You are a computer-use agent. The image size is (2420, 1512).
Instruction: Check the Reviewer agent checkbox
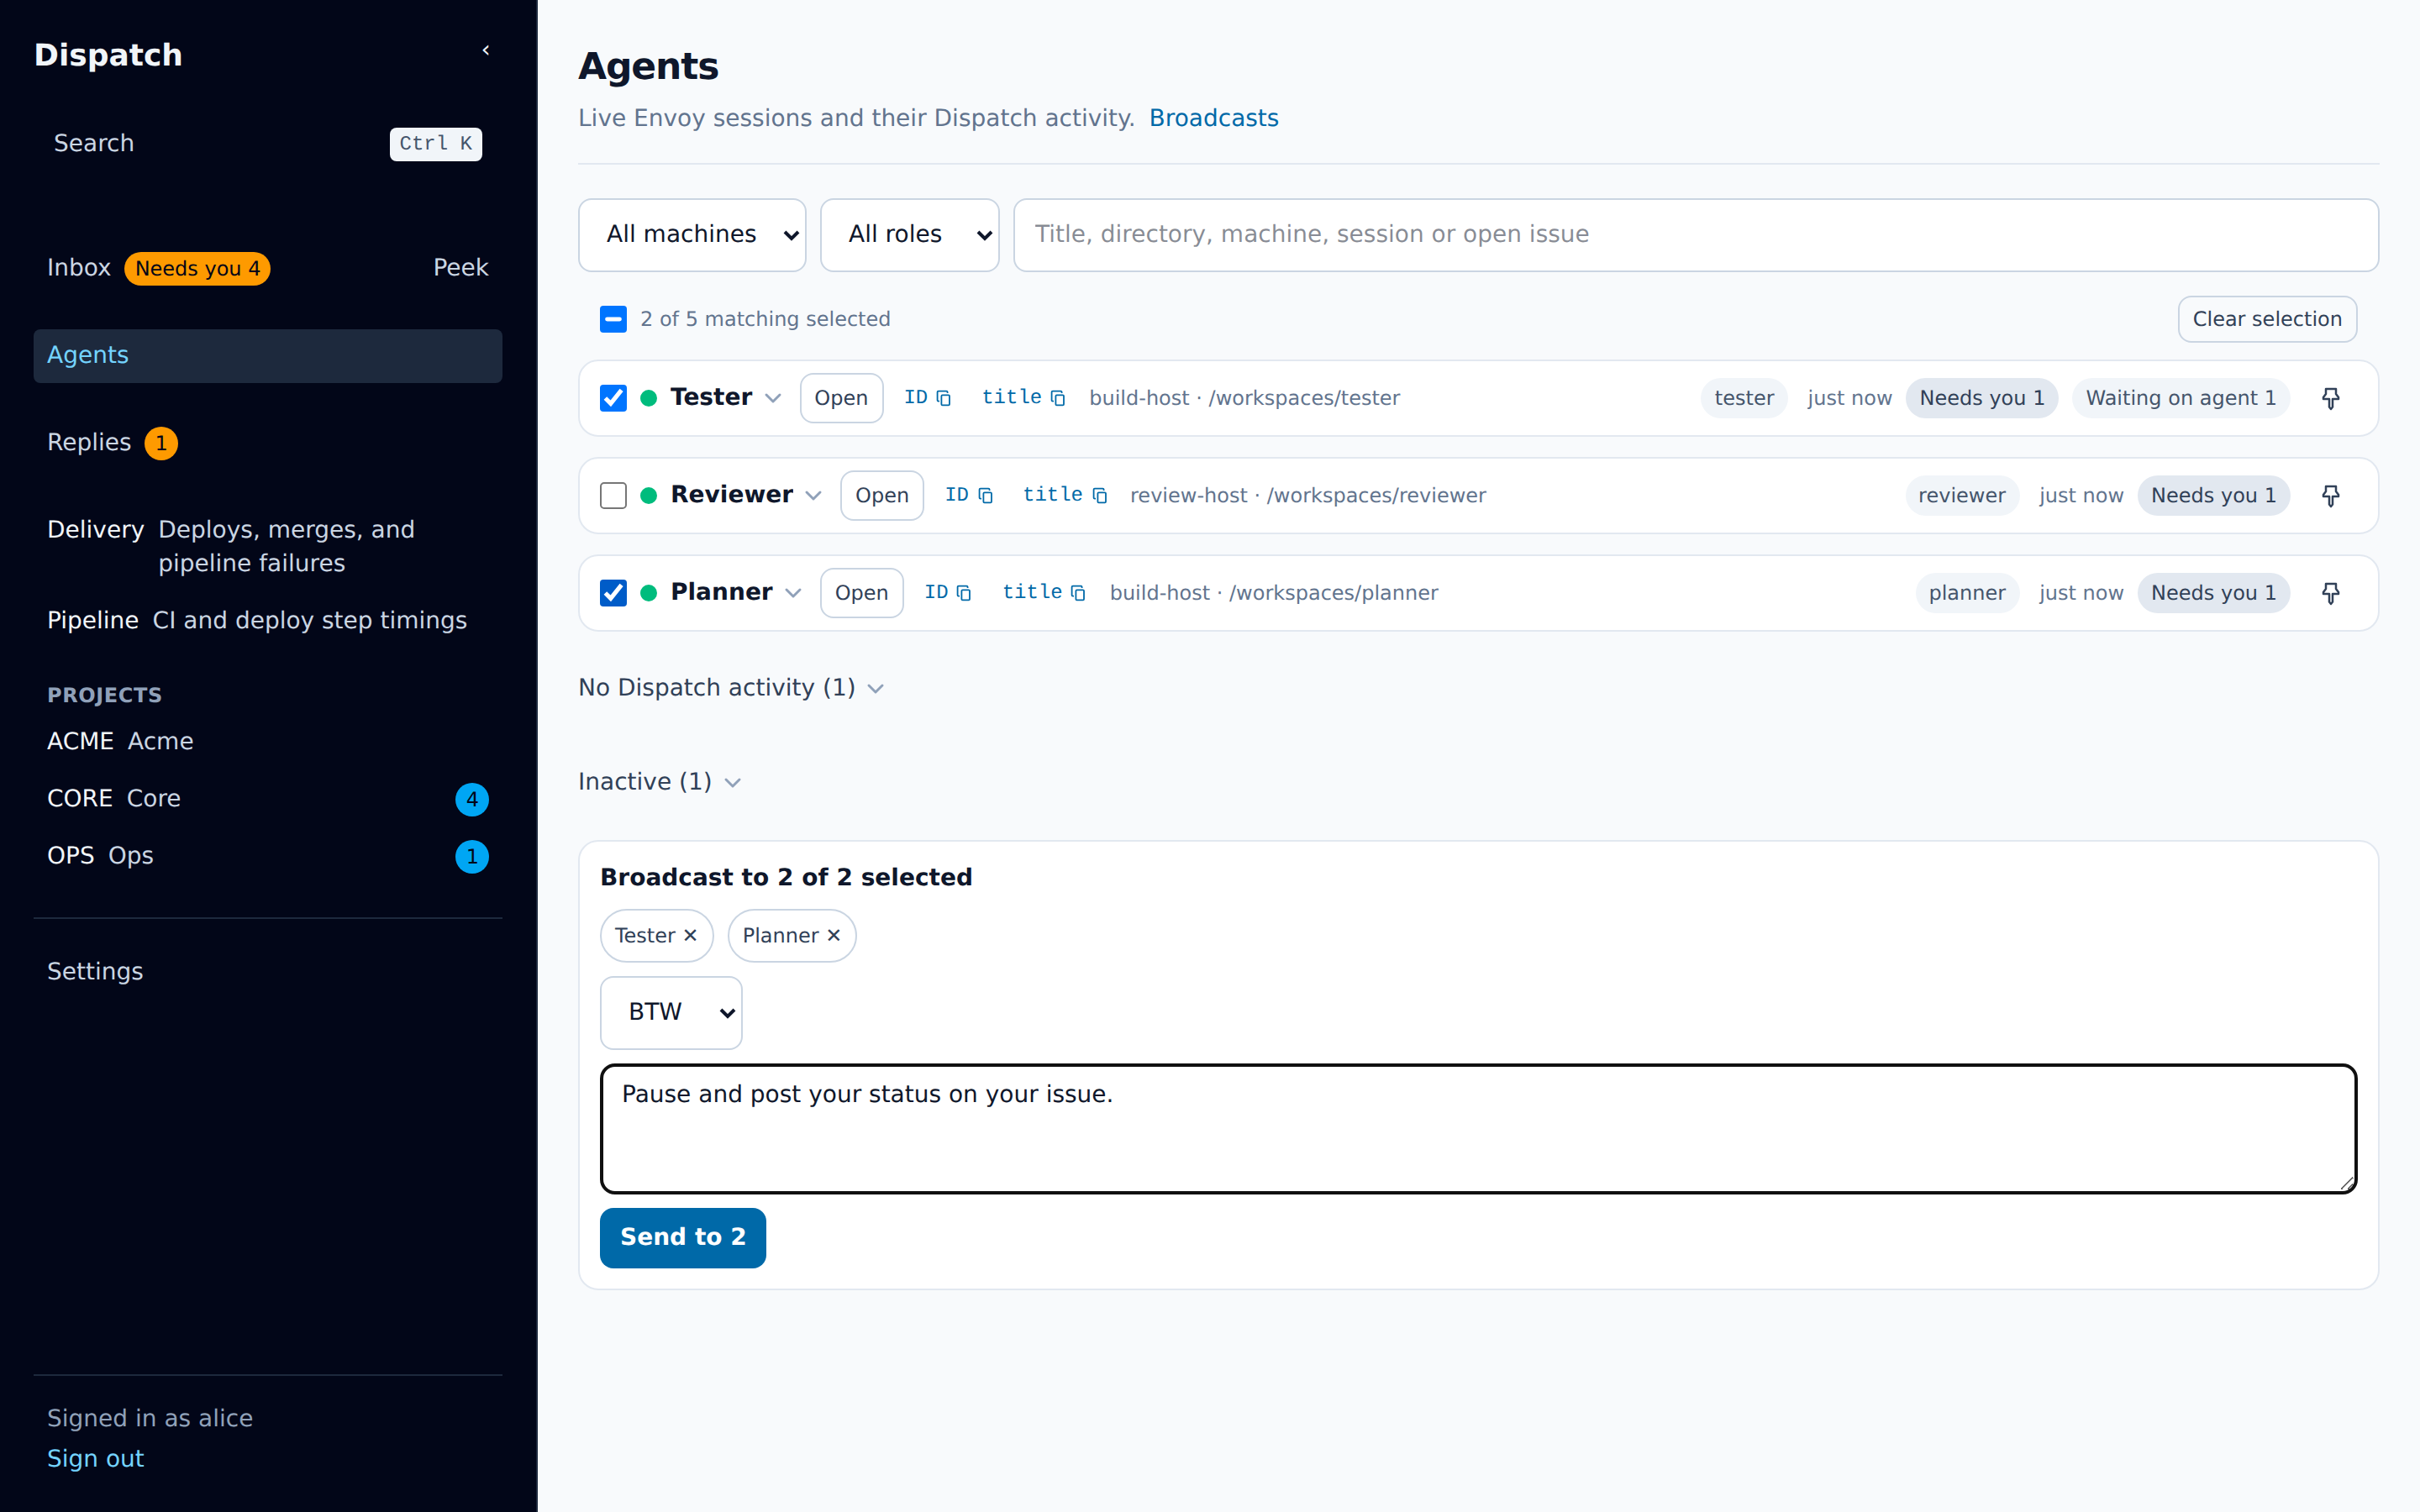(613, 495)
